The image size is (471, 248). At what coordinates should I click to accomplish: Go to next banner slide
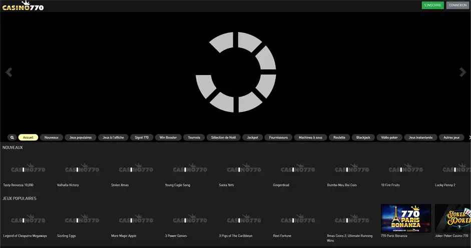click(x=462, y=72)
